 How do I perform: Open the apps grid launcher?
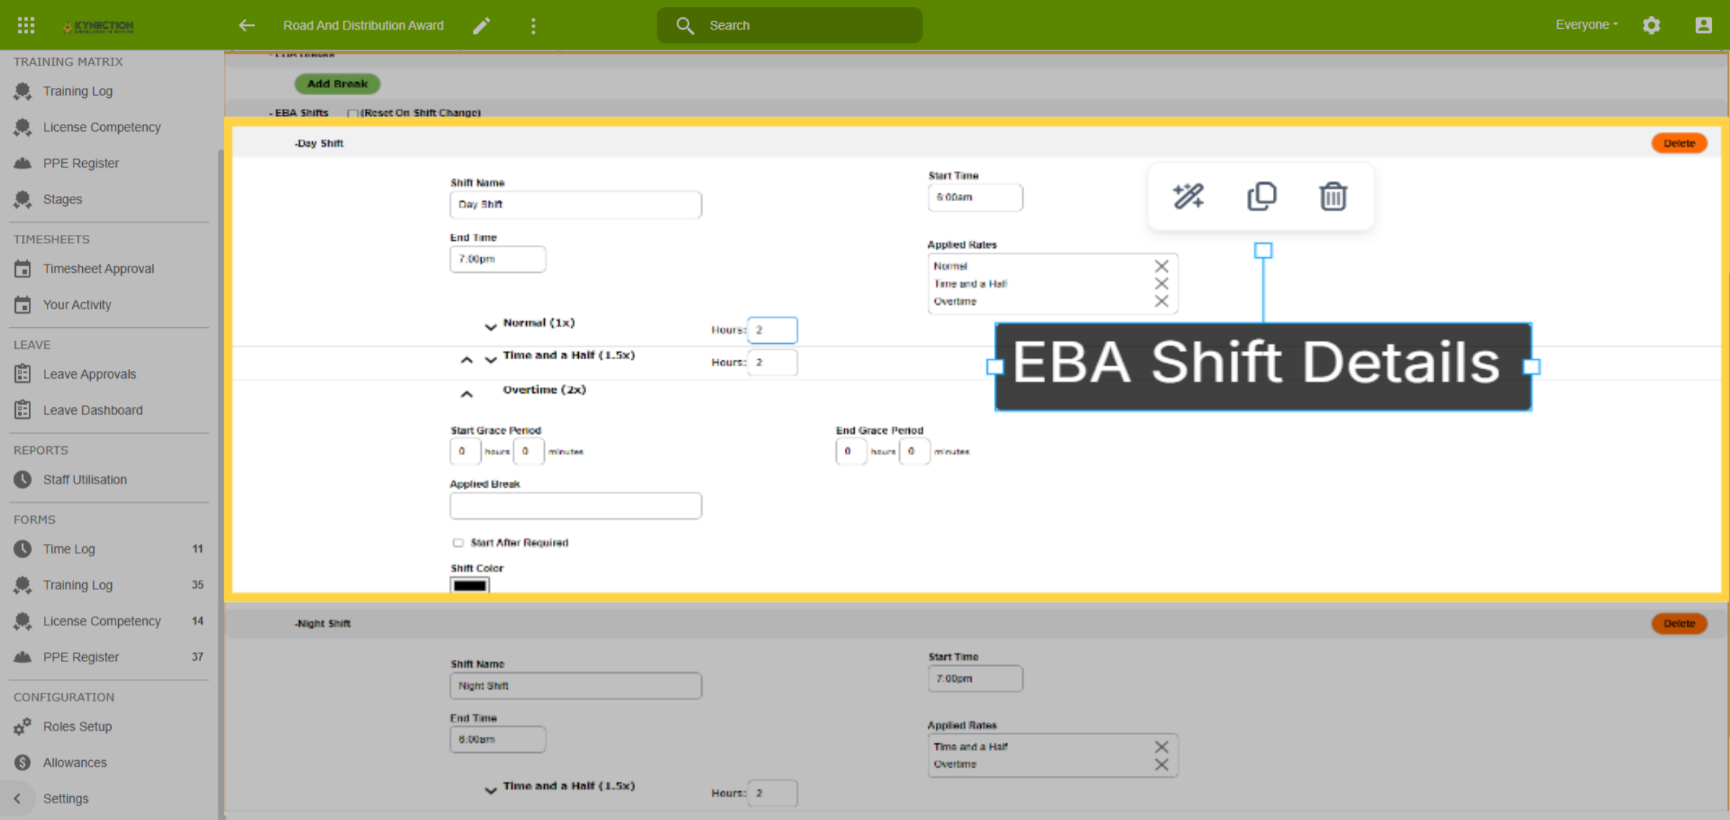point(26,25)
